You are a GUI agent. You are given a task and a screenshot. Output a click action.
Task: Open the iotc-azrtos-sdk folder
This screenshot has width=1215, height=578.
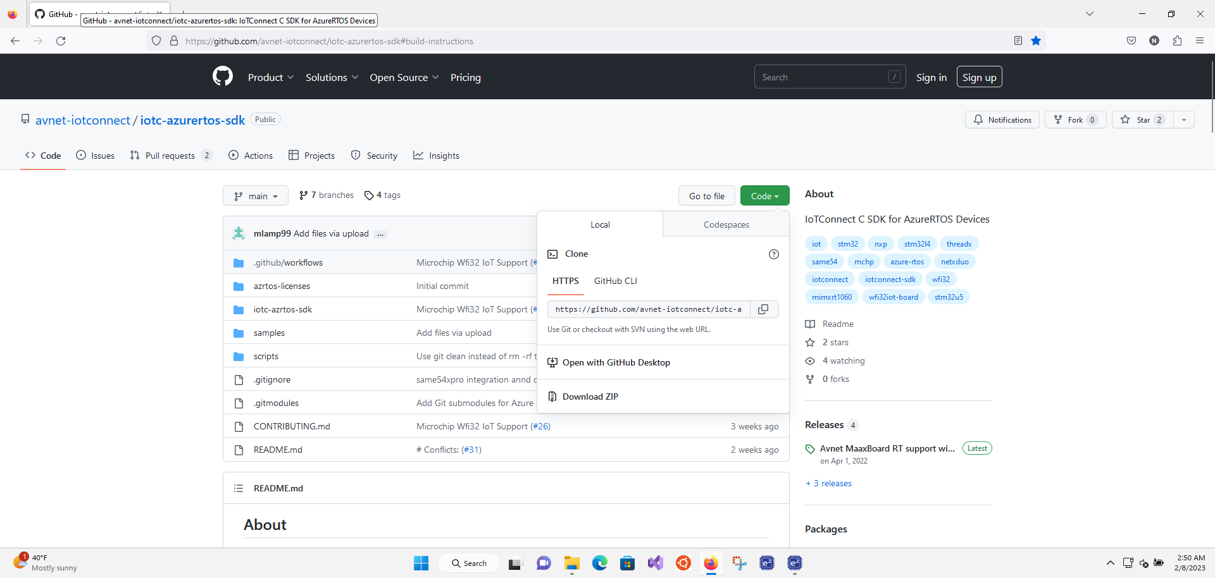tap(283, 309)
